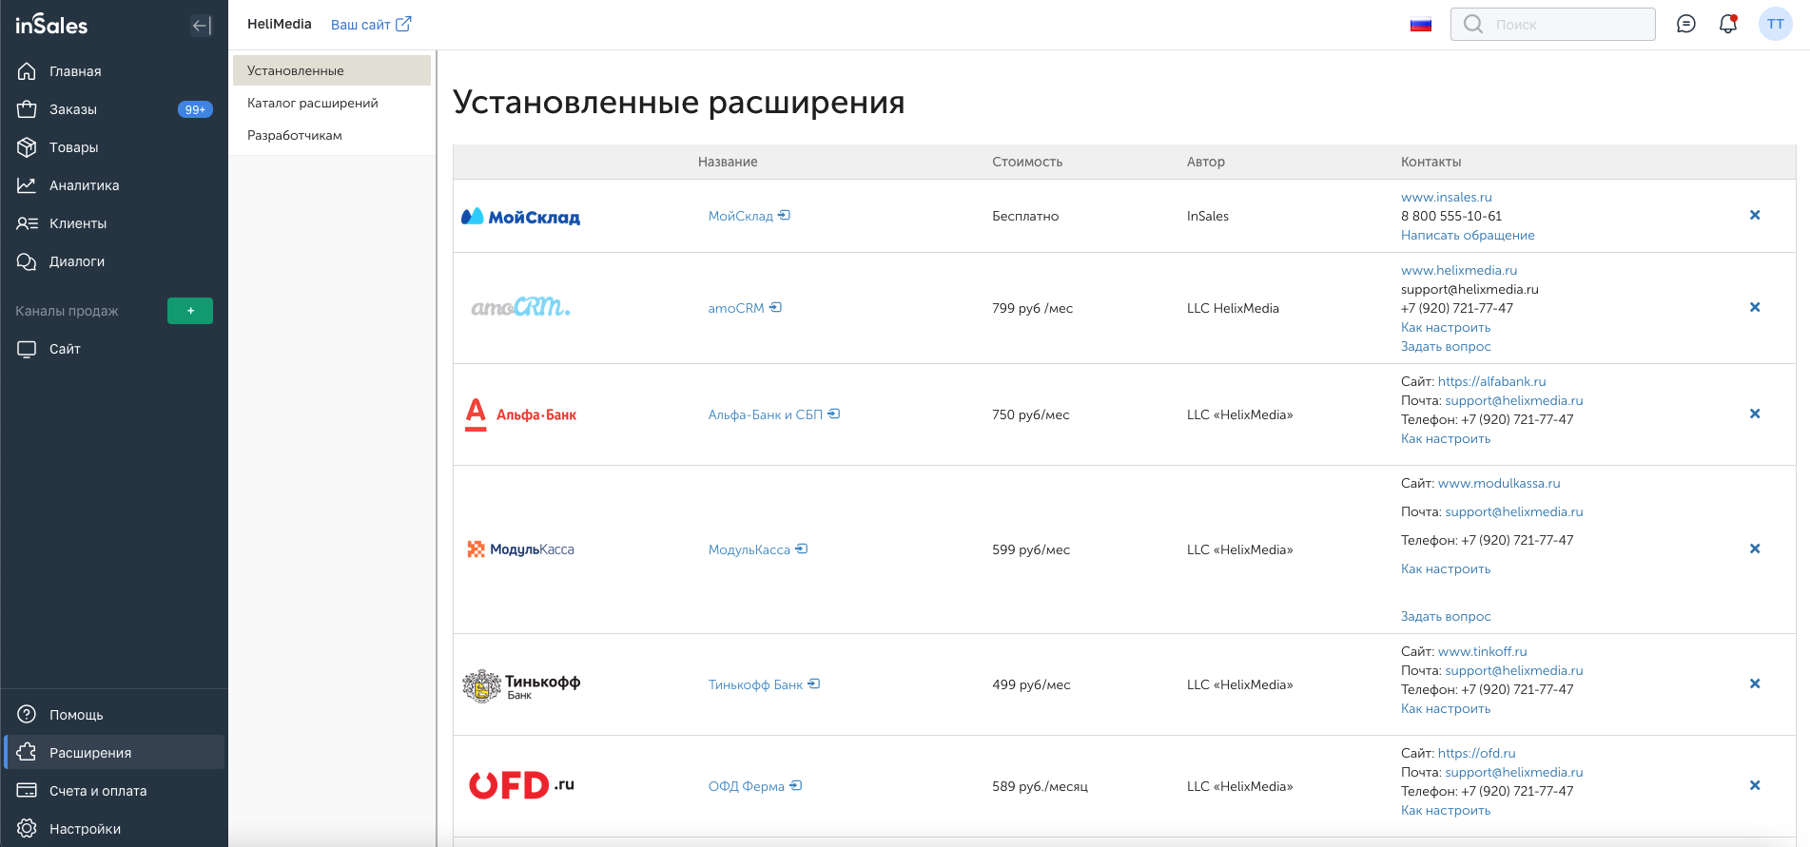Click the amoCRM logo thumbnail

click(520, 307)
